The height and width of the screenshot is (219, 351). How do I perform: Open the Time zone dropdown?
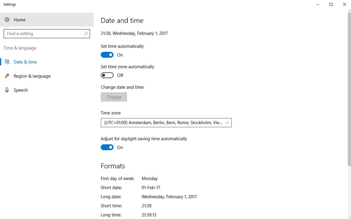click(166, 123)
